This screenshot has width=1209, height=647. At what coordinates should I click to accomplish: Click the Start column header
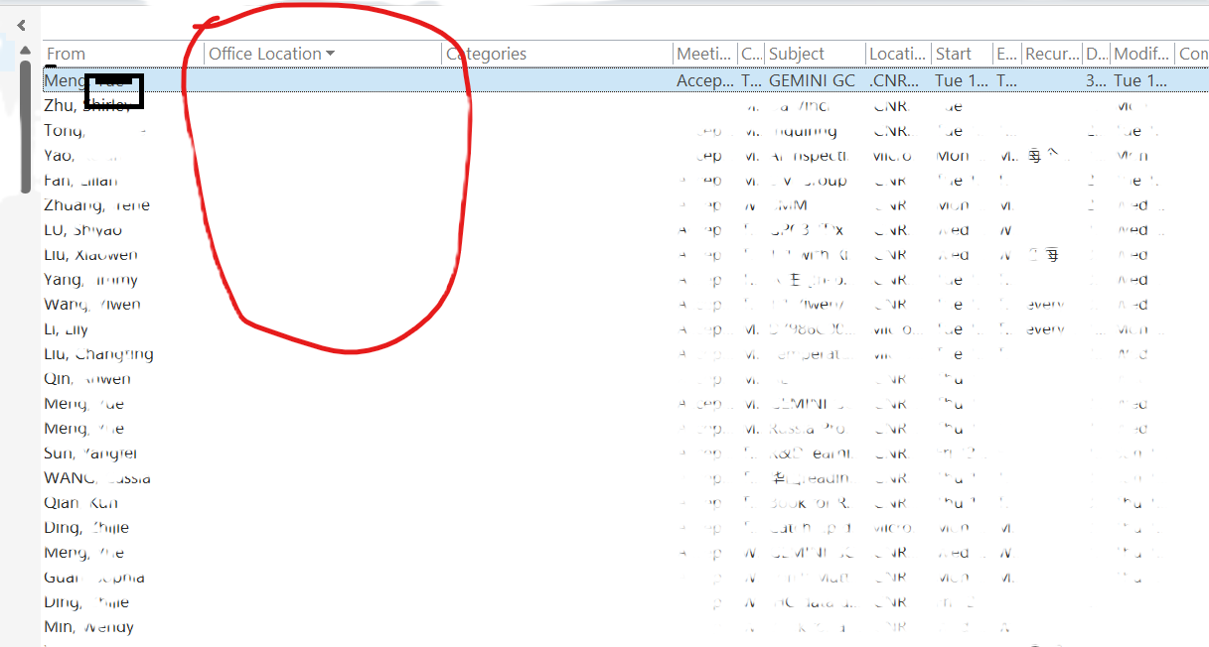coord(954,54)
